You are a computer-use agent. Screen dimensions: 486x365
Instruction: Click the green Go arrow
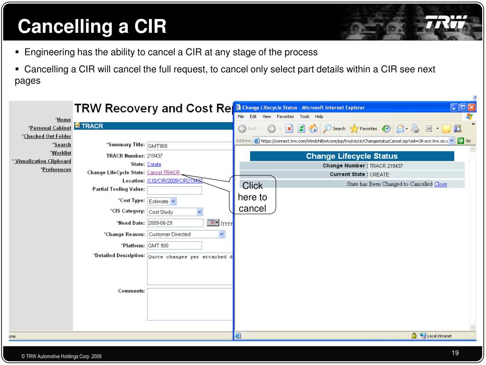[460, 141]
